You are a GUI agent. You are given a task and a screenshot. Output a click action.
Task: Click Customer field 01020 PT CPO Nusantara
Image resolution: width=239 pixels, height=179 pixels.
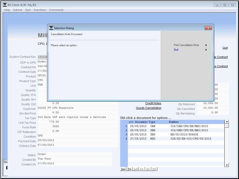pyautogui.click(x=77, y=108)
